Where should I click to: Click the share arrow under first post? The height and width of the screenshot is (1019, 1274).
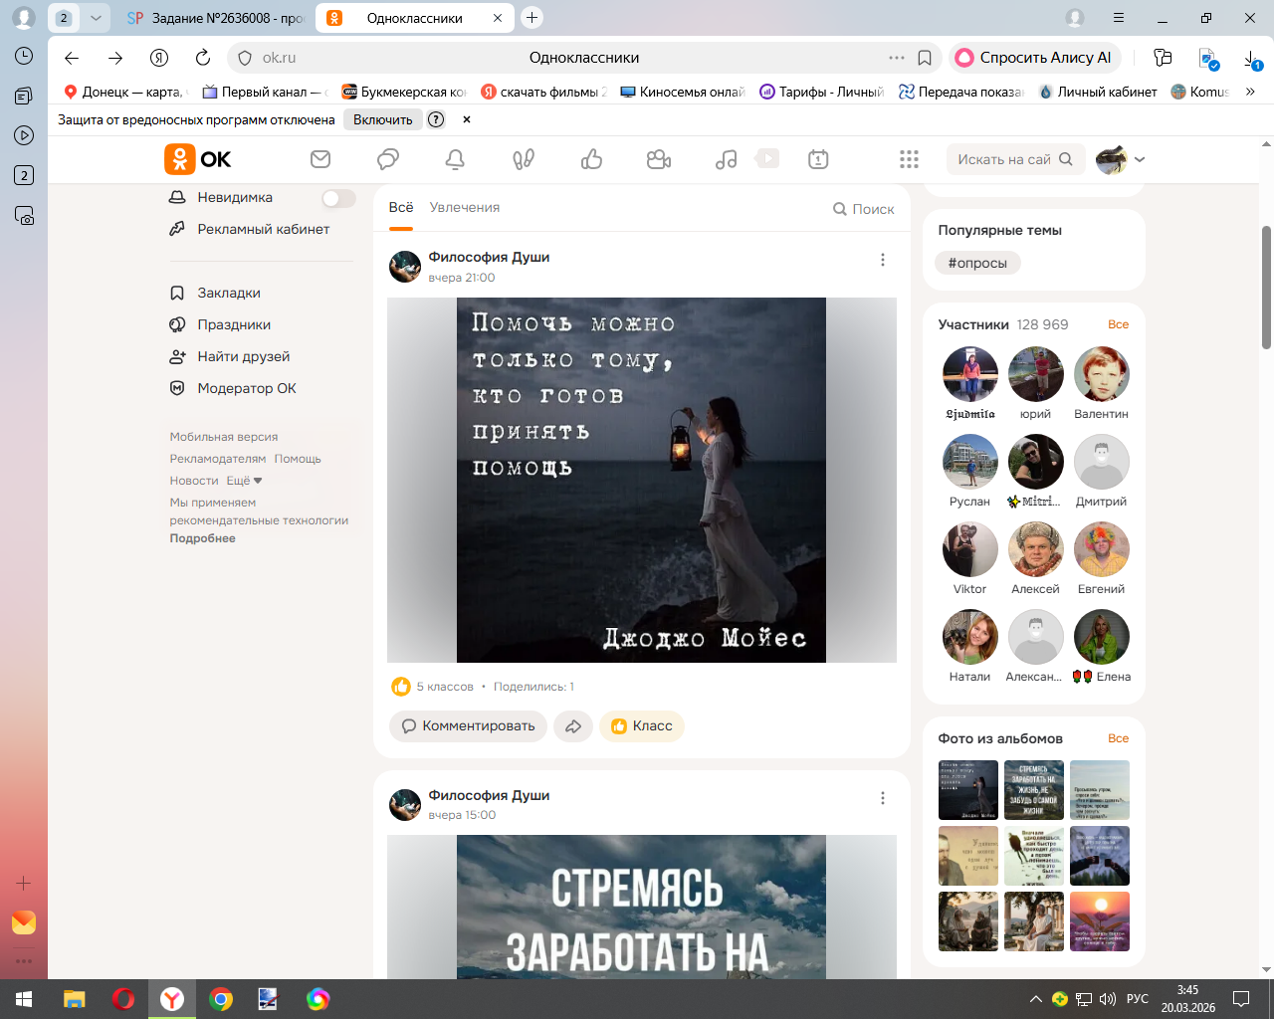point(573,726)
